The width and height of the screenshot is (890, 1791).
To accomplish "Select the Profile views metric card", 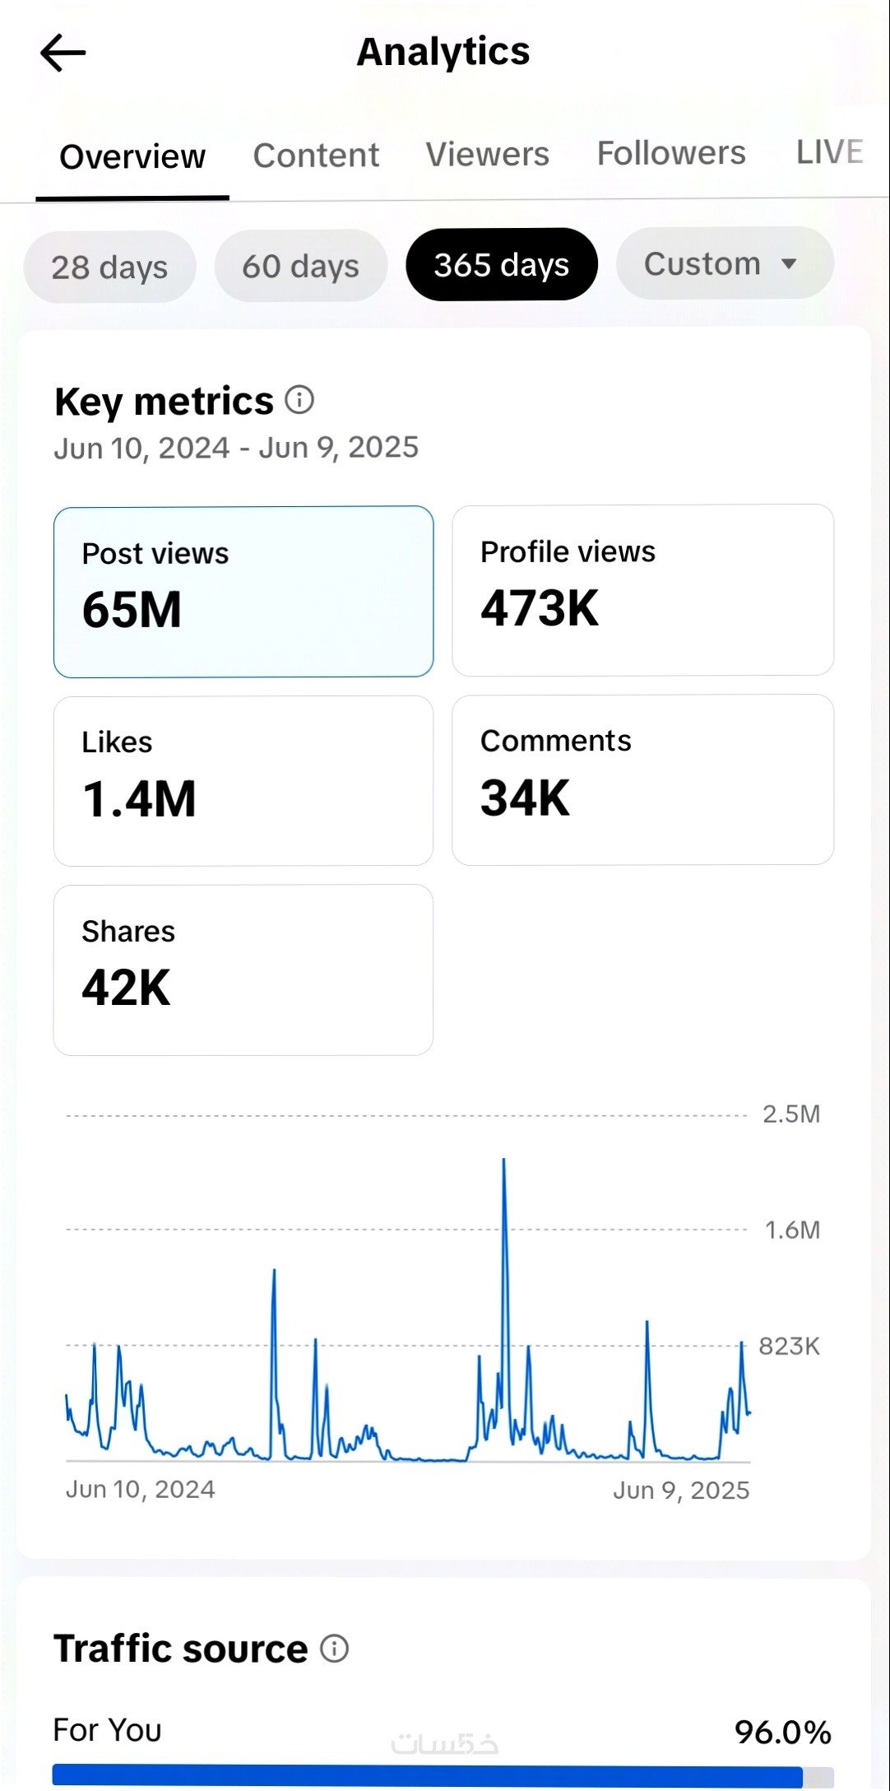I will 642,590.
